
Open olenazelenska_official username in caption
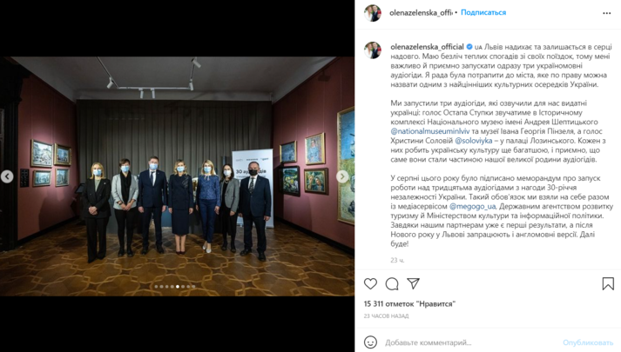pos(427,47)
